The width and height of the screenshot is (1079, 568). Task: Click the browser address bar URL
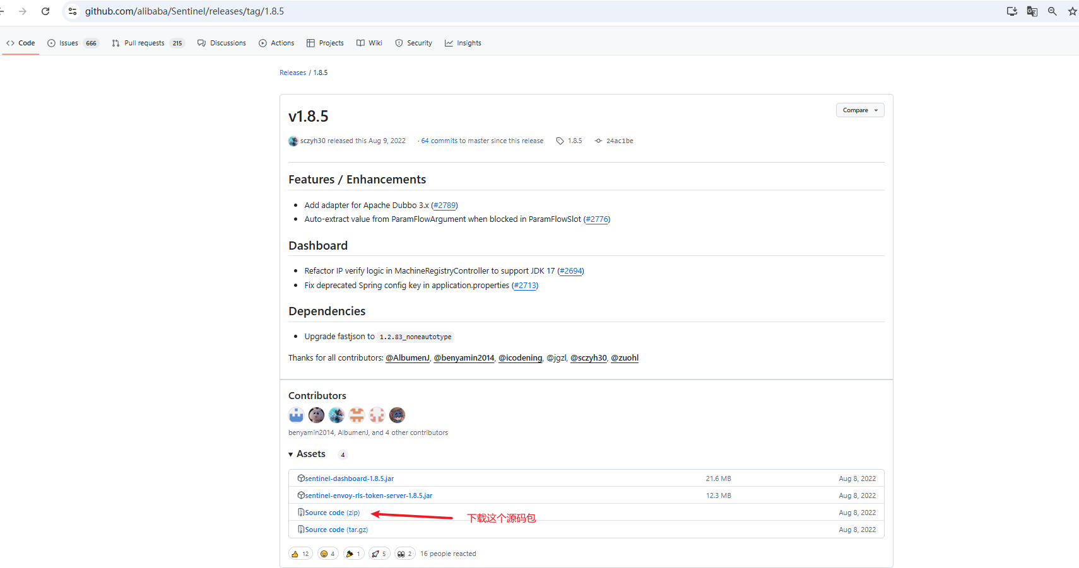pos(184,11)
